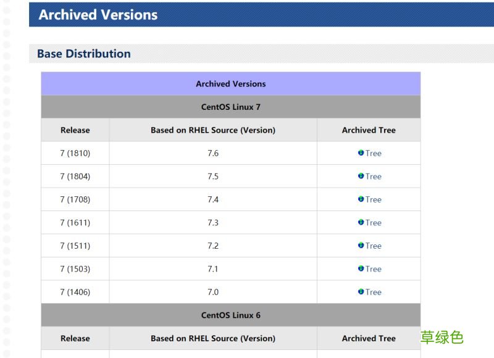Click the globe icon next to Tree for 7.4

tap(361, 199)
